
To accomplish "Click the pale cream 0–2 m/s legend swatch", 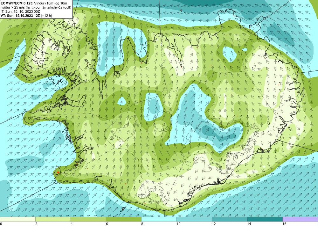I will pos(17,219).
